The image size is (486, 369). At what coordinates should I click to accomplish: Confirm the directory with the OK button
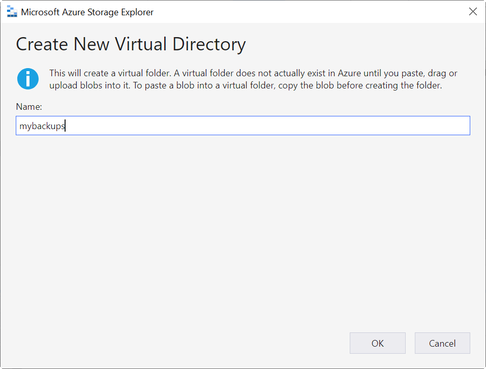[x=377, y=343]
